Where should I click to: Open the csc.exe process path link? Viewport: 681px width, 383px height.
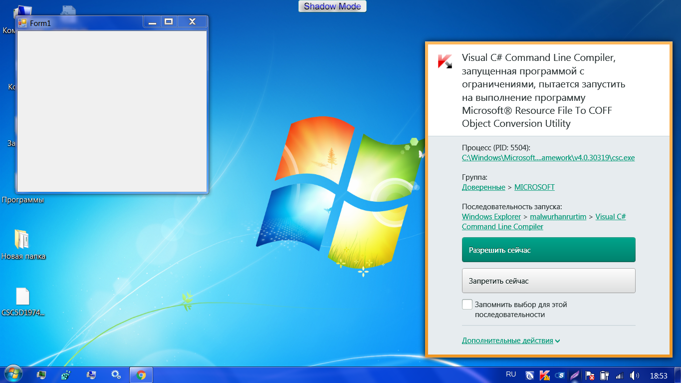coord(548,158)
